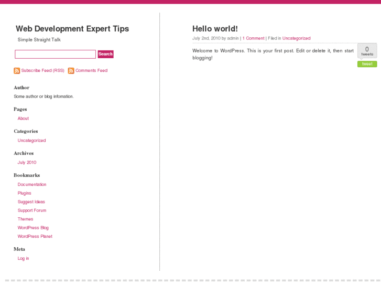Click the Categories heading
This screenshot has height=286, width=381.
[26, 131]
